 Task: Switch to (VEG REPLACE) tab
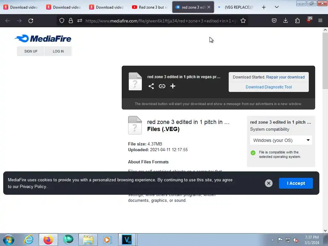coord(236,7)
